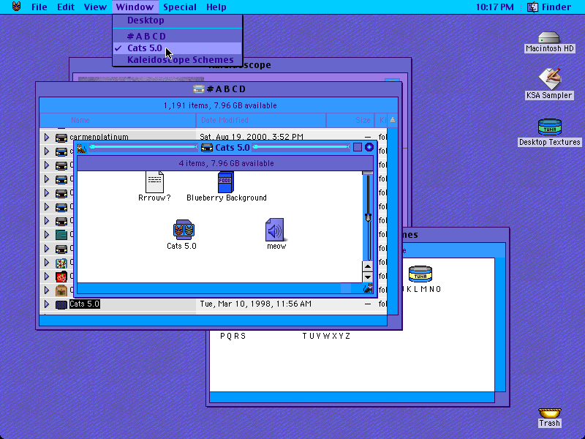Click the Finder application menu

[549, 7]
